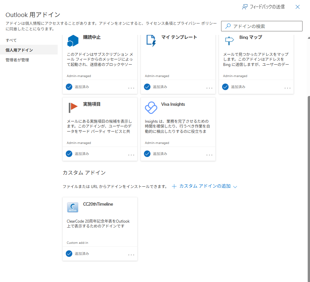310x282 pixels.
Task: Open more options for マイ テンプレート card
Action: click(x=209, y=88)
